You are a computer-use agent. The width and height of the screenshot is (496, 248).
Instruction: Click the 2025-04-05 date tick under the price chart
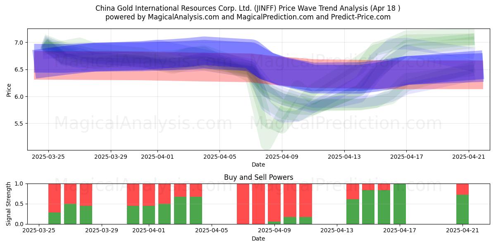pyautogui.click(x=219, y=157)
